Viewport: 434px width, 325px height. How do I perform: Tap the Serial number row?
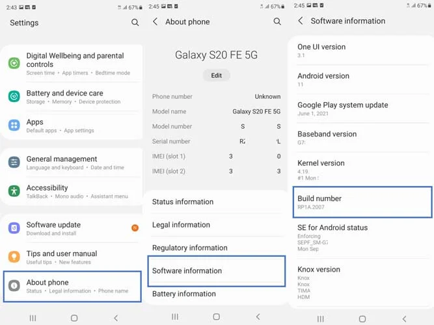point(217,141)
